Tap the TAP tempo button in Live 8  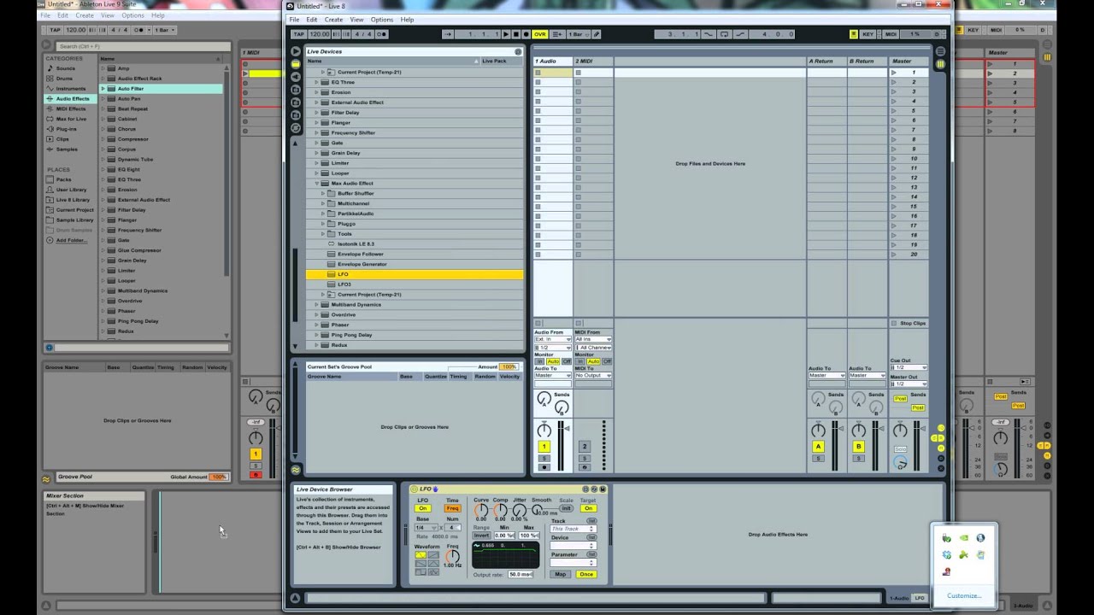click(x=299, y=34)
